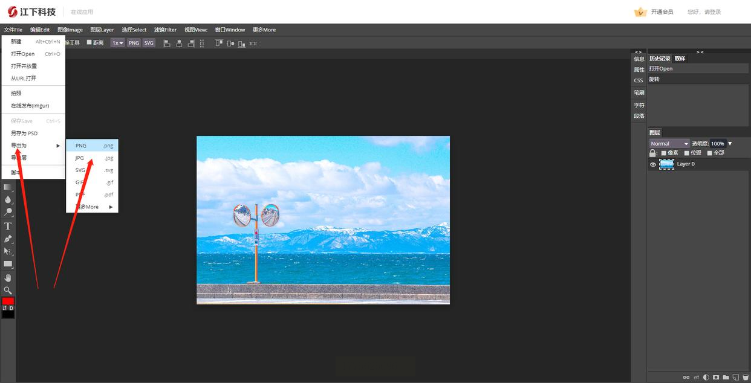
Task: Check the 距离 checkbox in options bar
Action: pos(89,43)
